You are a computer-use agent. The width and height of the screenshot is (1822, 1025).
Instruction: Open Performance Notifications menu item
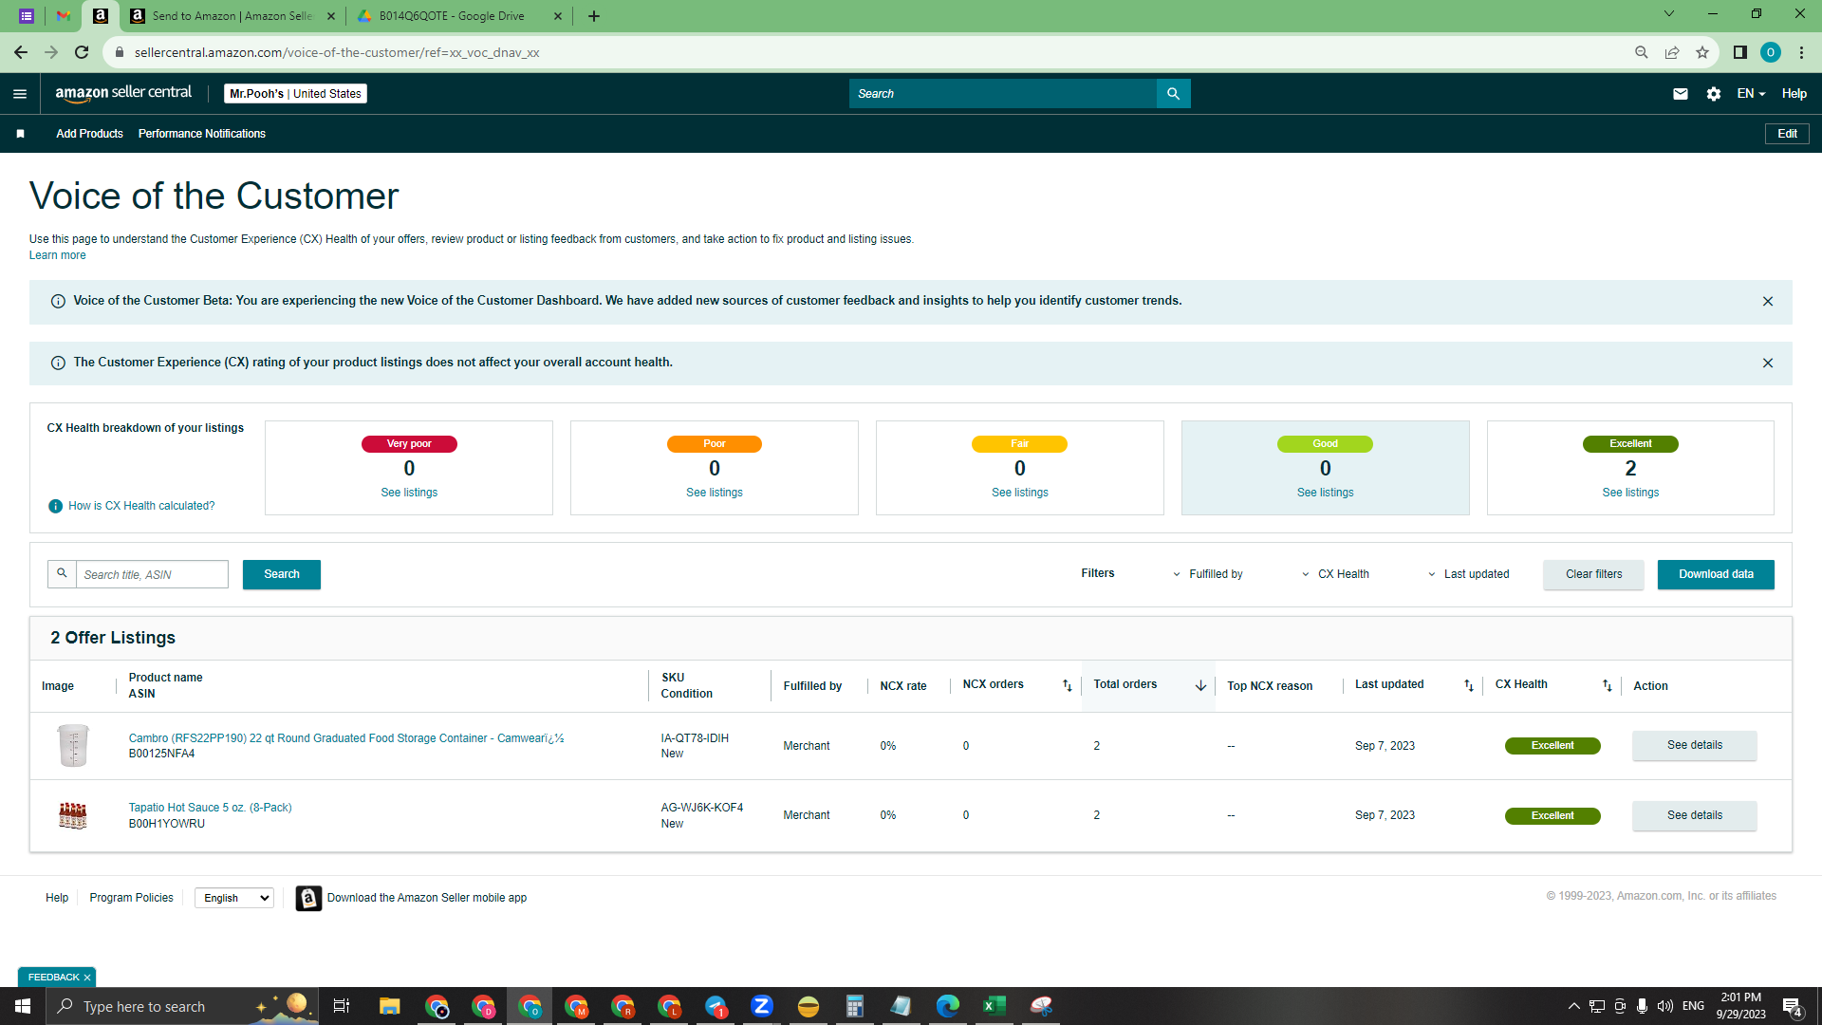(x=202, y=134)
